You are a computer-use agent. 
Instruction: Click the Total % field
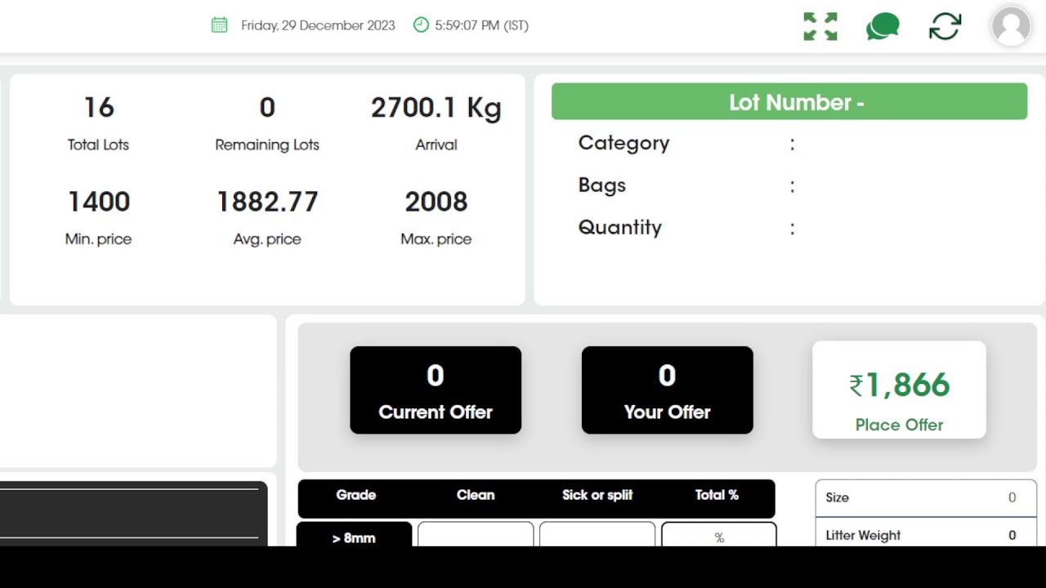(718, 534)
